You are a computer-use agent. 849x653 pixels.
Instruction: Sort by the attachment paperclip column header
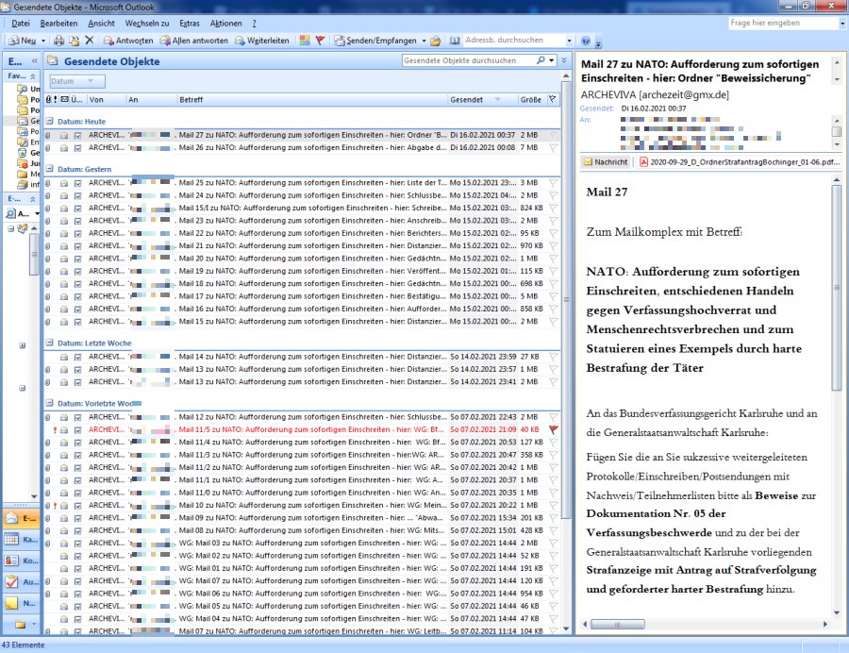coord(48,100)
